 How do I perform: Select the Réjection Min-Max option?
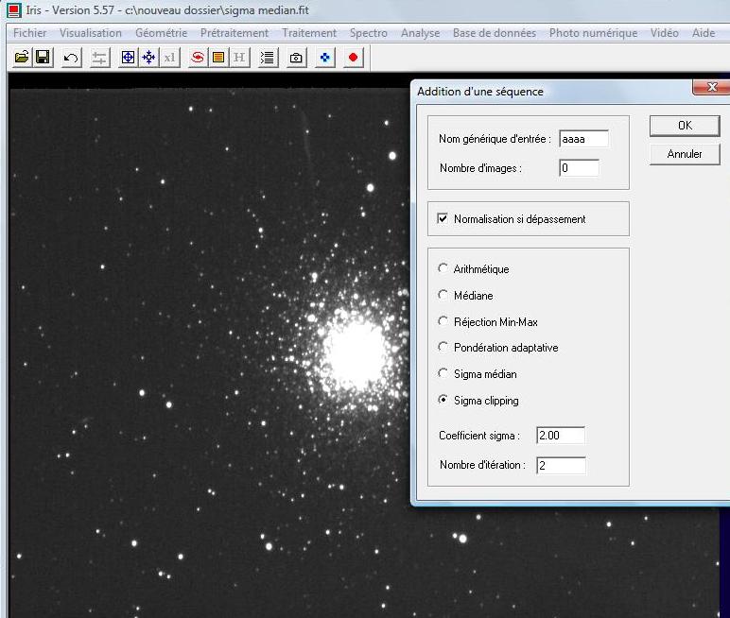(x=443, y=321)
